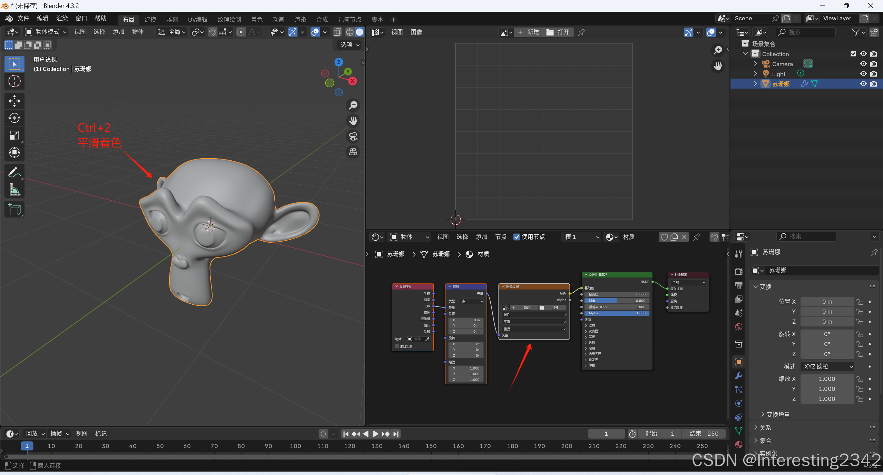Hide the Camera object in the viewport

[863, 64]
